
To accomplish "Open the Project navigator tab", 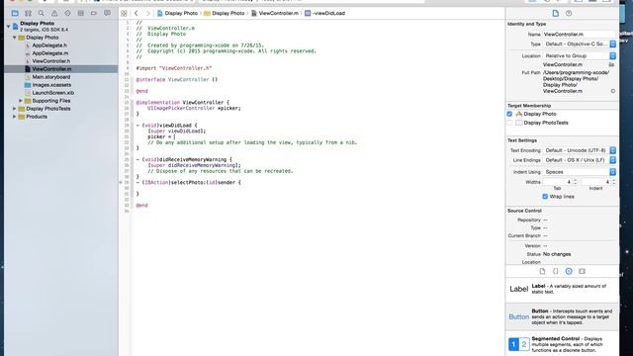I will click(15, 13).
